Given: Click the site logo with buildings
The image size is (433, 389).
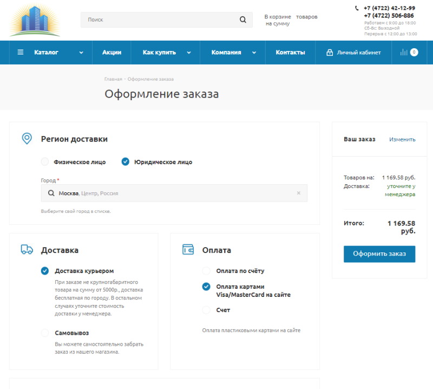Looking at the screenshot, I should (x=35, y=20).
